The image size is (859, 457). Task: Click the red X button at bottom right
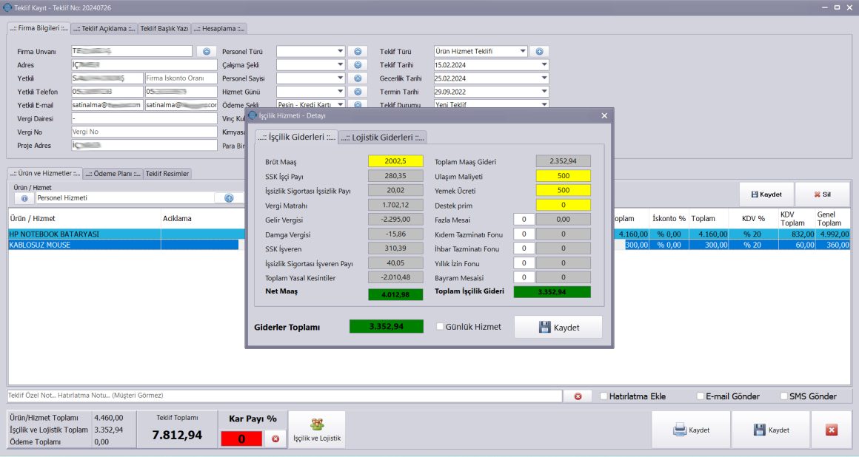[x=831, y=430]
